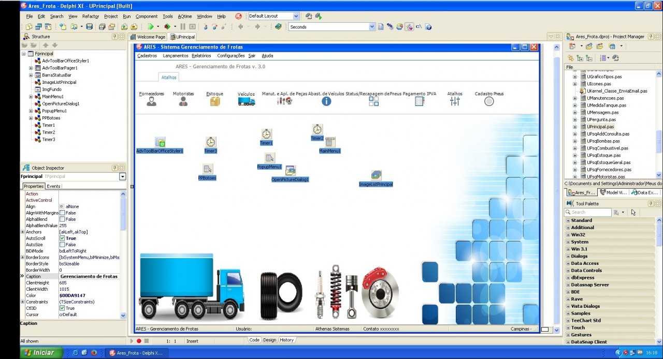Click the Abast. de Veículos info icon
The image size is (663, 359).
[x=326, y=101]
